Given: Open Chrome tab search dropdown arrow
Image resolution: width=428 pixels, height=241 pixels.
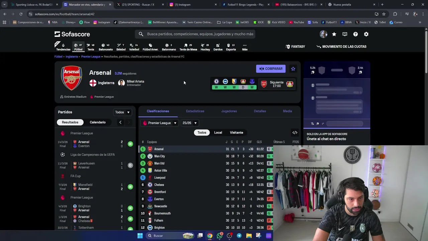Looking at the screenshot, I should (4, 5).
